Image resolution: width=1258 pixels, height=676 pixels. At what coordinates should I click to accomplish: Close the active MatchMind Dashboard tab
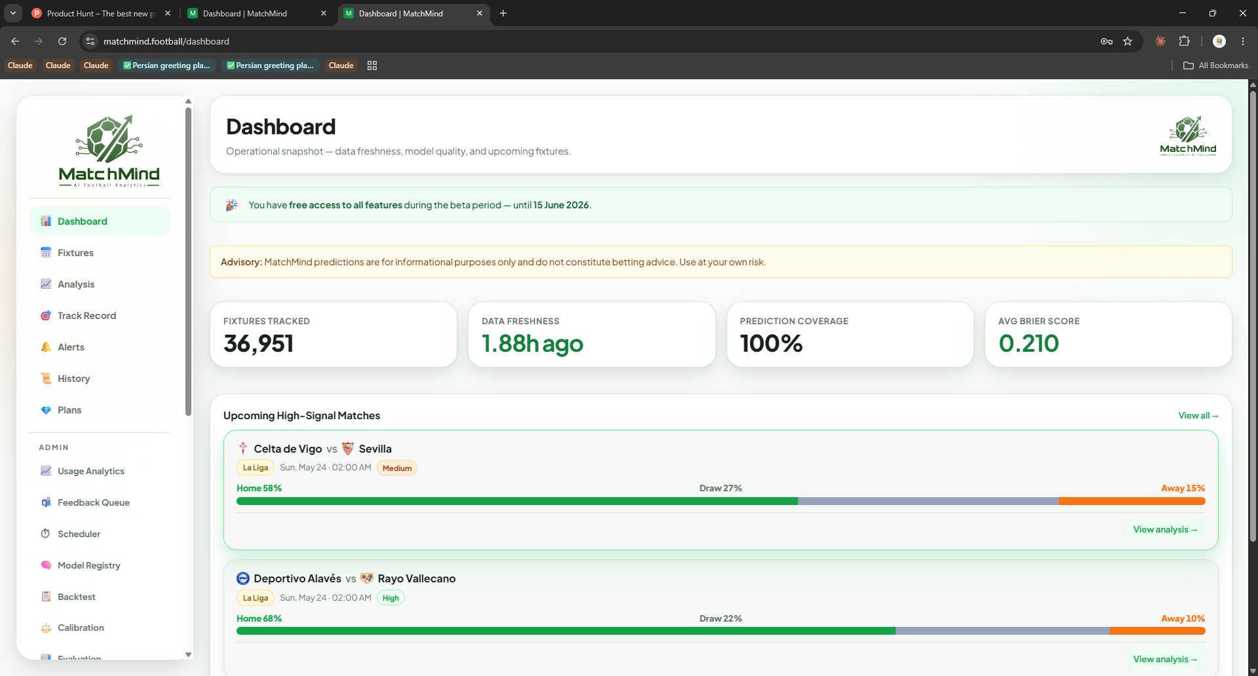point(480,13)
